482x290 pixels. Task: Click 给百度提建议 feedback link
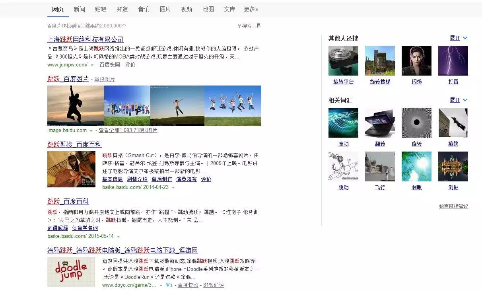click(453, 206)
